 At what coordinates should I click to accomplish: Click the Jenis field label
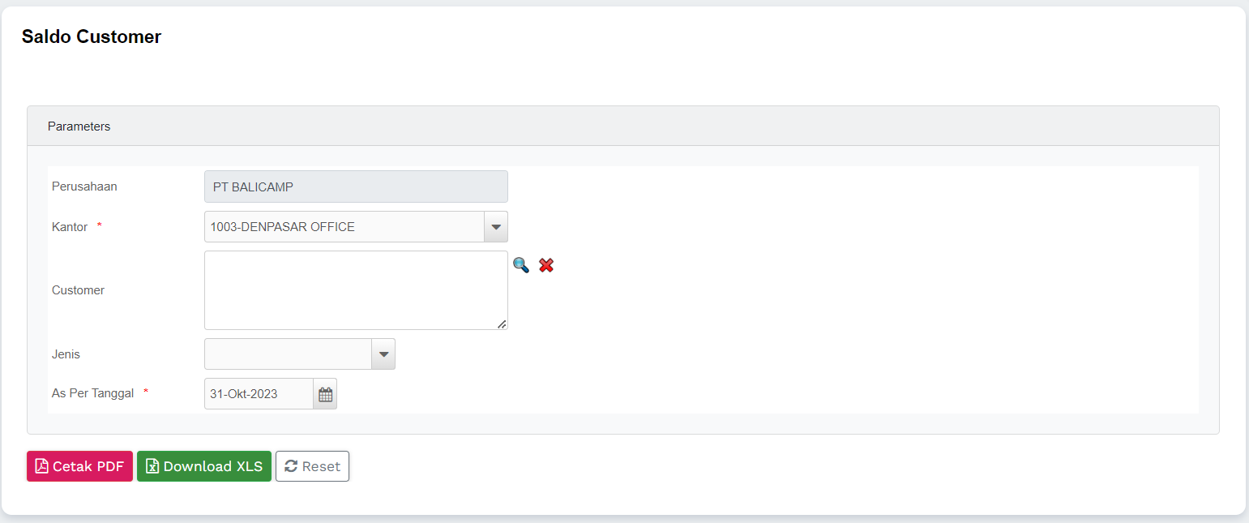(66, 354)
